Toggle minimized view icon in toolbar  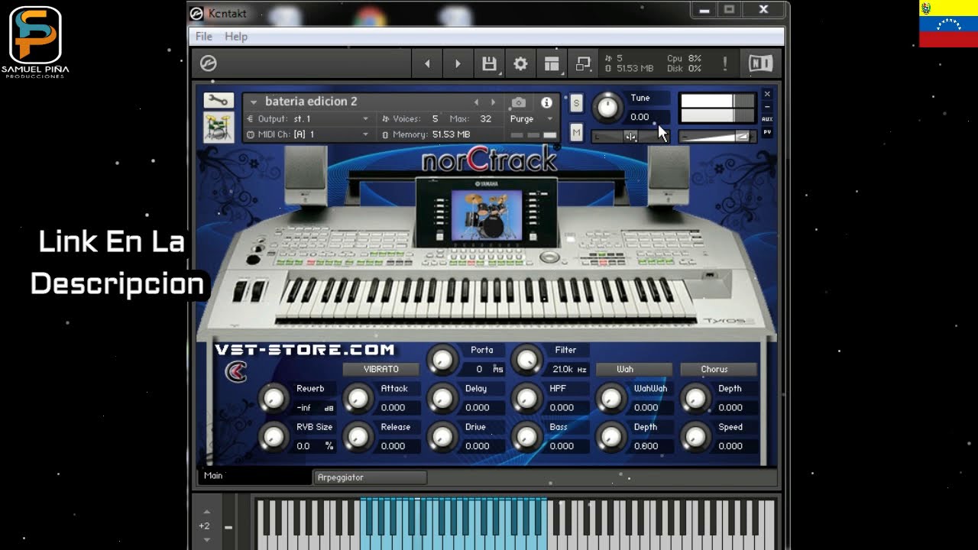click(583, 64)
